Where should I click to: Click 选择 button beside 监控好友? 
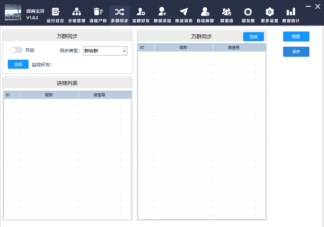pos(18,64)
